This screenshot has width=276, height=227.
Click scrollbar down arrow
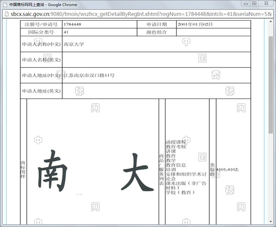(x=271, y=221)
